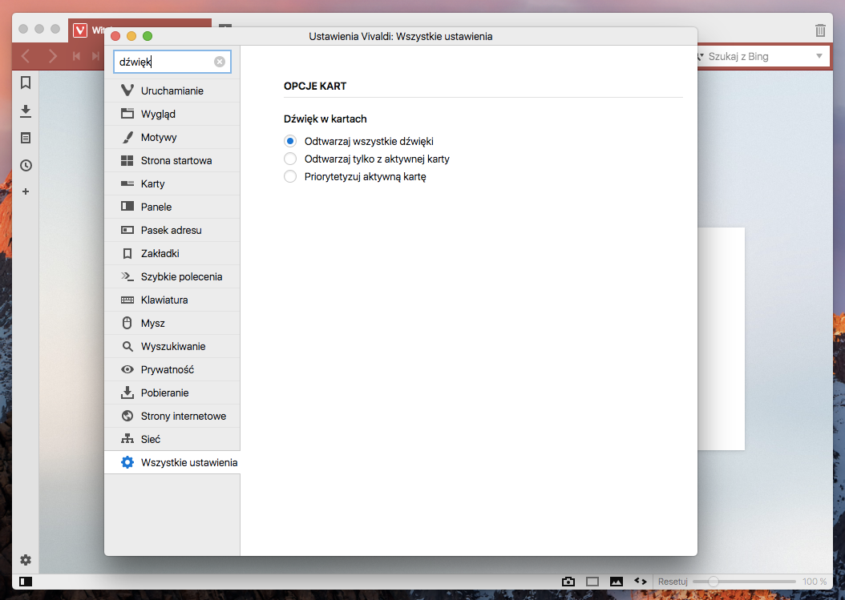Click Resetuj zoom button
Viewport: 845px width, 600px height.
(673, 582)
